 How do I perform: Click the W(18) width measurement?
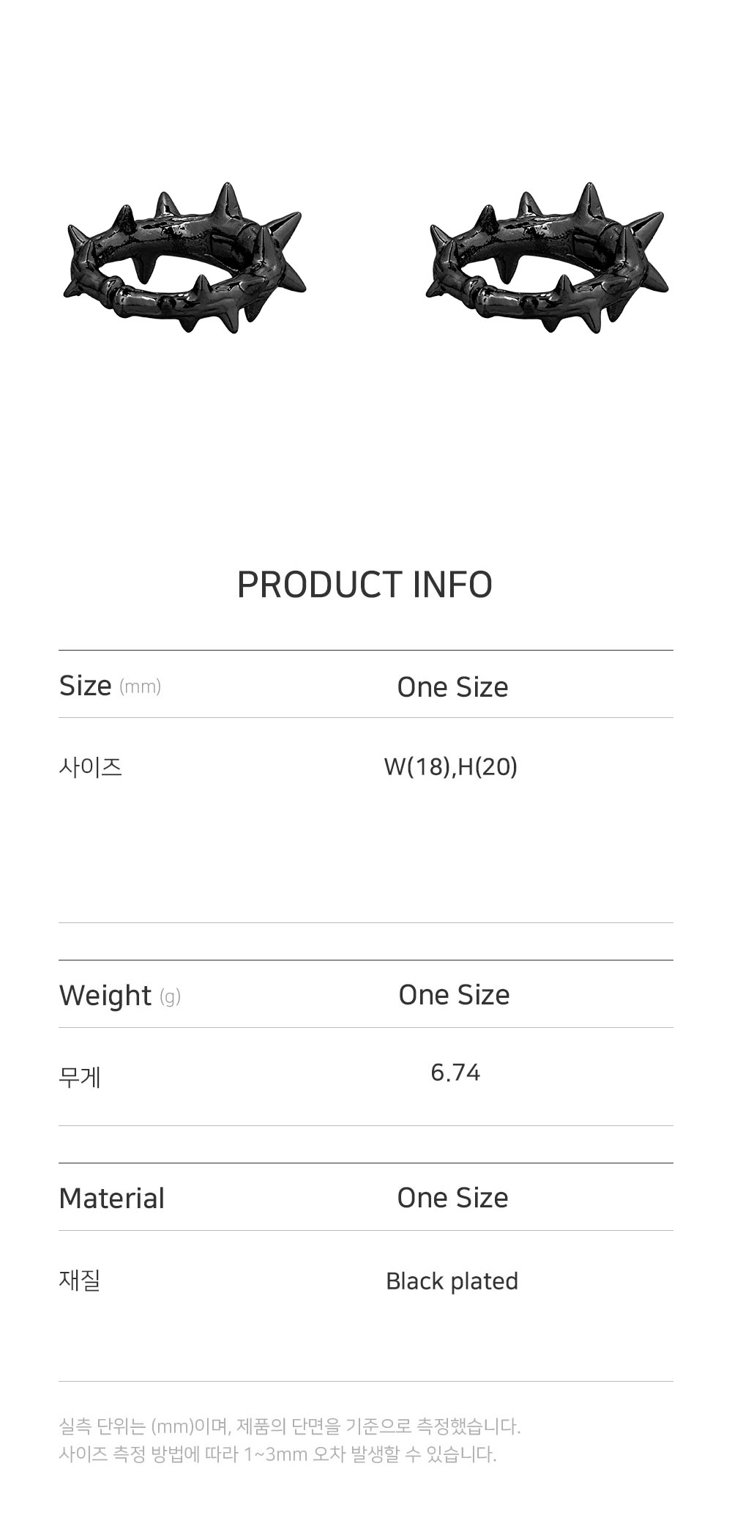pyautogui.click(x=416, y=767)
